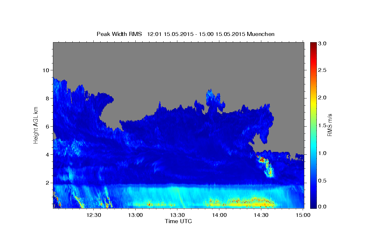The width and height of the screenshot is (376, 250).
Task: Click the 14:30 time tick label
Action: click(261, 215)
